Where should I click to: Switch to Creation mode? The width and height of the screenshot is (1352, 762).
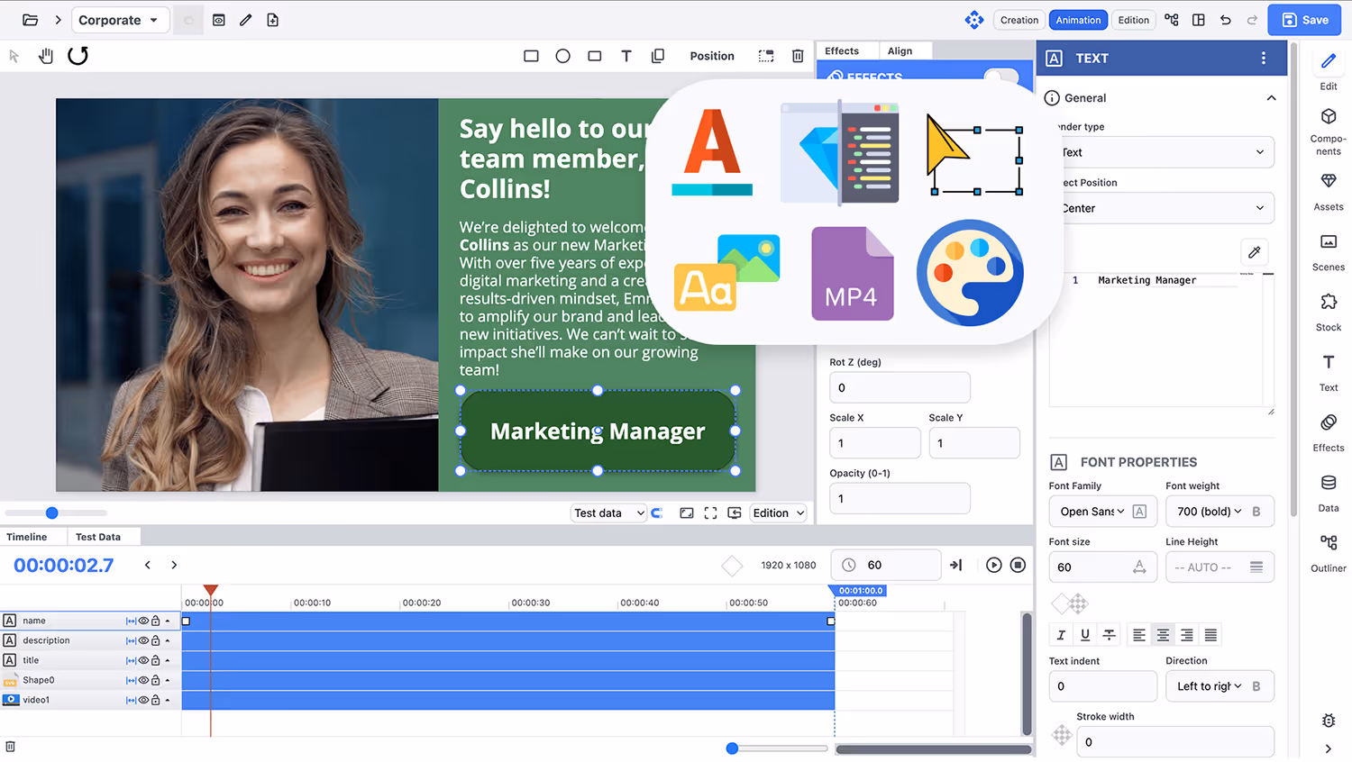tap(1019, 20)
